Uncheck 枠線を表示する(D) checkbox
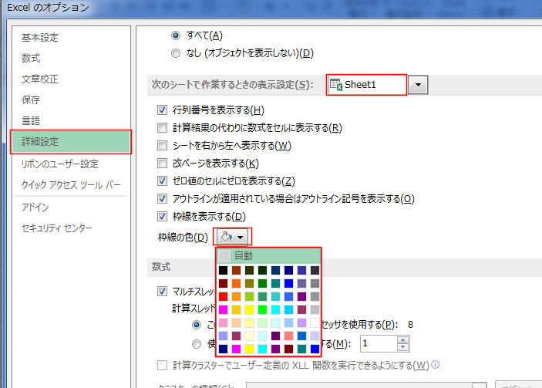The image size is (542, 388). pos(162,217)
